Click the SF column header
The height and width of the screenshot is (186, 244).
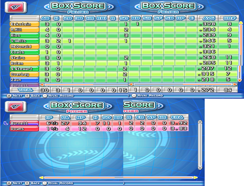(x=158, y=18)
